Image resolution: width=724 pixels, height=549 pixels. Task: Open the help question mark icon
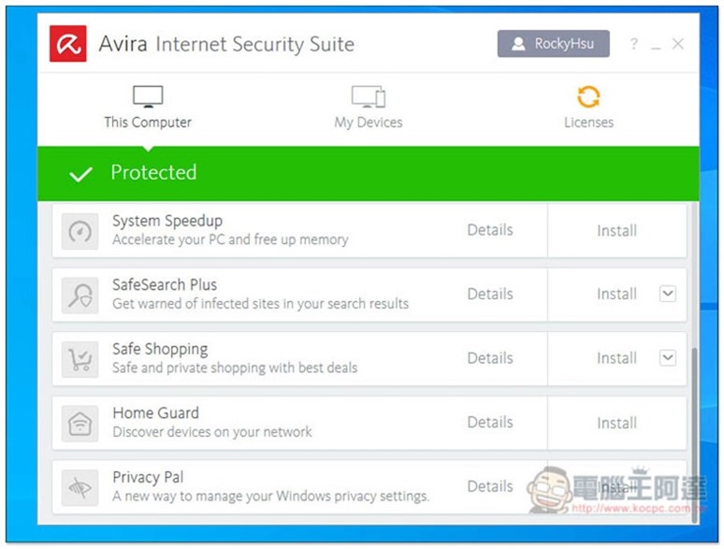634,44
